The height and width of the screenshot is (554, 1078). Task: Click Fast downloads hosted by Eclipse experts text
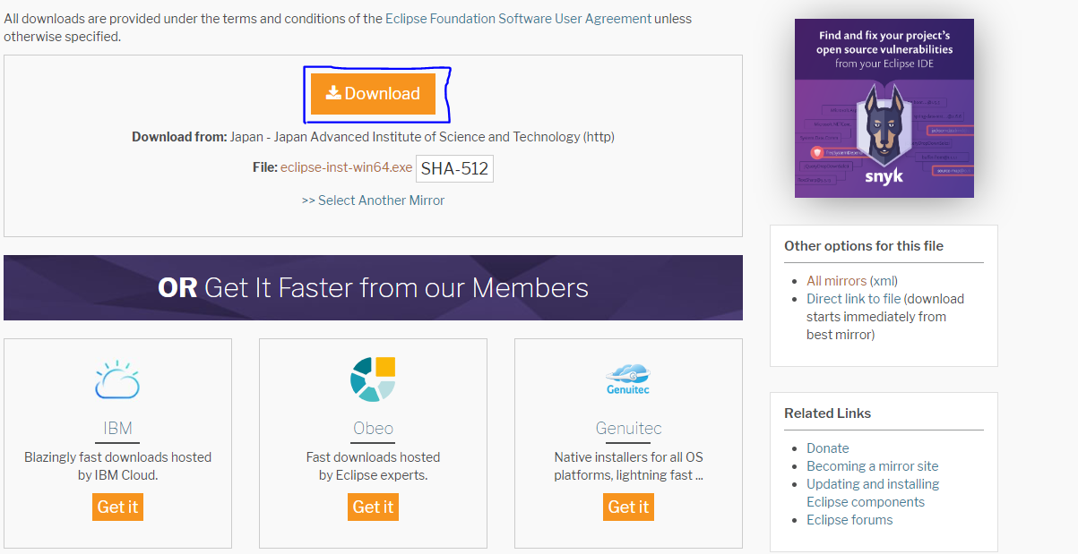(x=373, y=466)
